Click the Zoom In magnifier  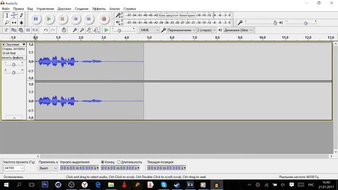pyautogui.click(x=74, y=30)
